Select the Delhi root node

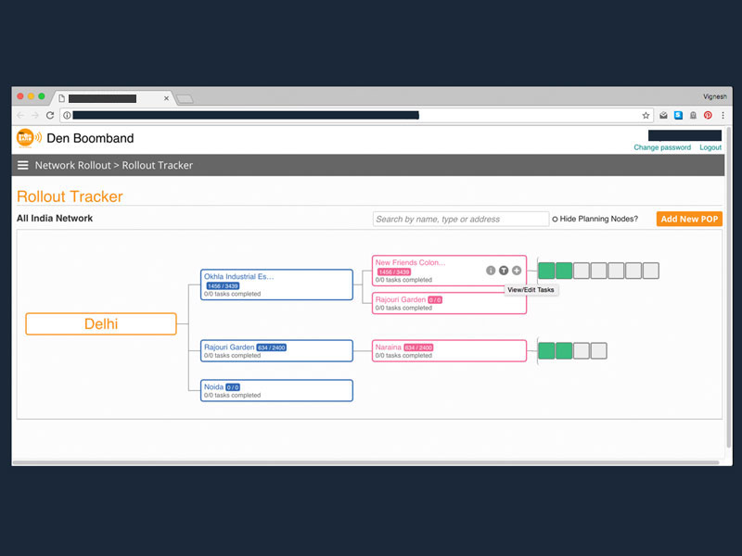pyautogui.click(x=101, y=324)
